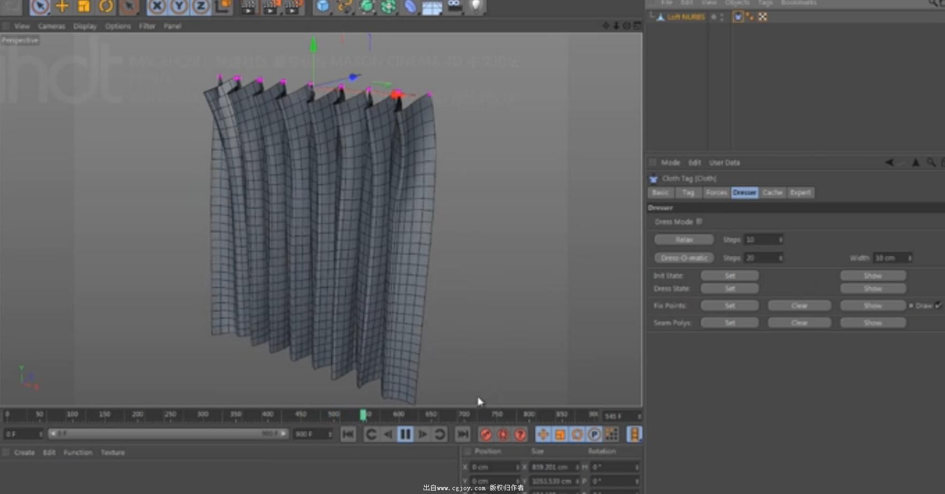Open the spline tools icon
The height and width of the screenshot is (494, 945).
[345, 6]
